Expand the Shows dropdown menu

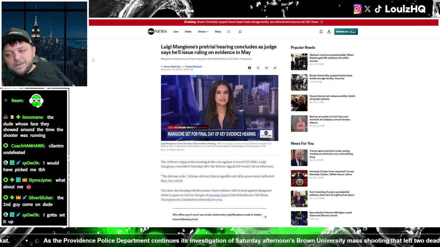pos(203,32)
